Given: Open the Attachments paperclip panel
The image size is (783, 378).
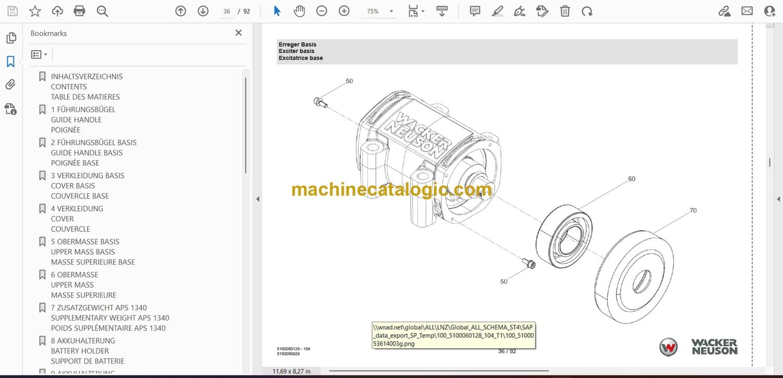Looking at the screenshot, I should click(x=10, y=85).
